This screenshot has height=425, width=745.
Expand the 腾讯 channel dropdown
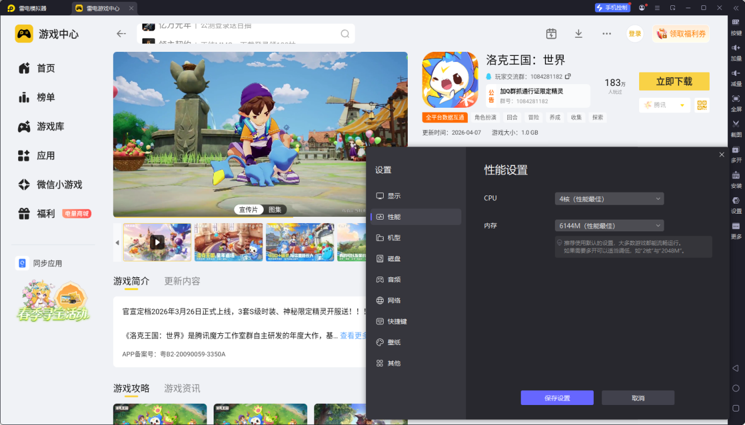[x=682, y=105]
